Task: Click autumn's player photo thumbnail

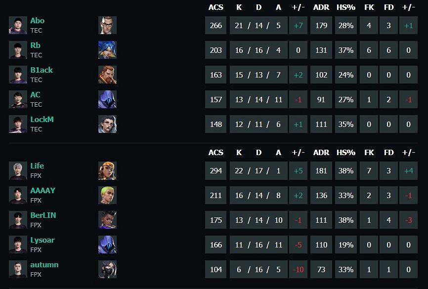Action: pos(18,269)
